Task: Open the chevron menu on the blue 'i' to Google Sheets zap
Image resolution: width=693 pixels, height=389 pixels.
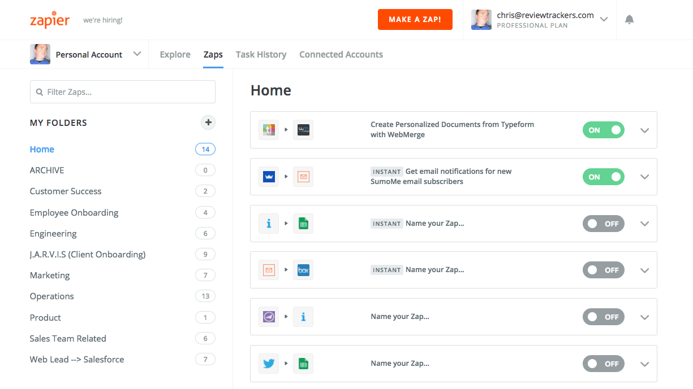Action: [644, 224]
